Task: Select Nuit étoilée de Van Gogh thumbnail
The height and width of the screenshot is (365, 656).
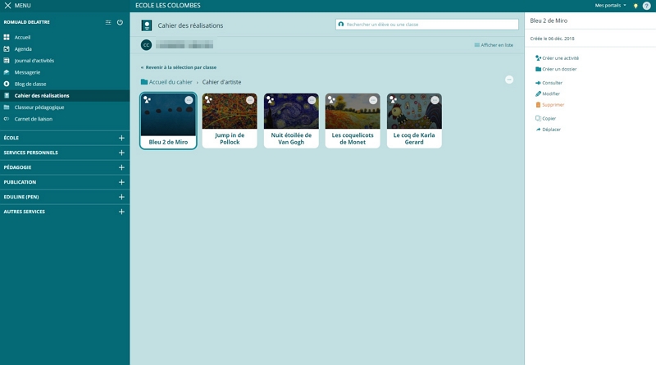Action: coord(291,111)
